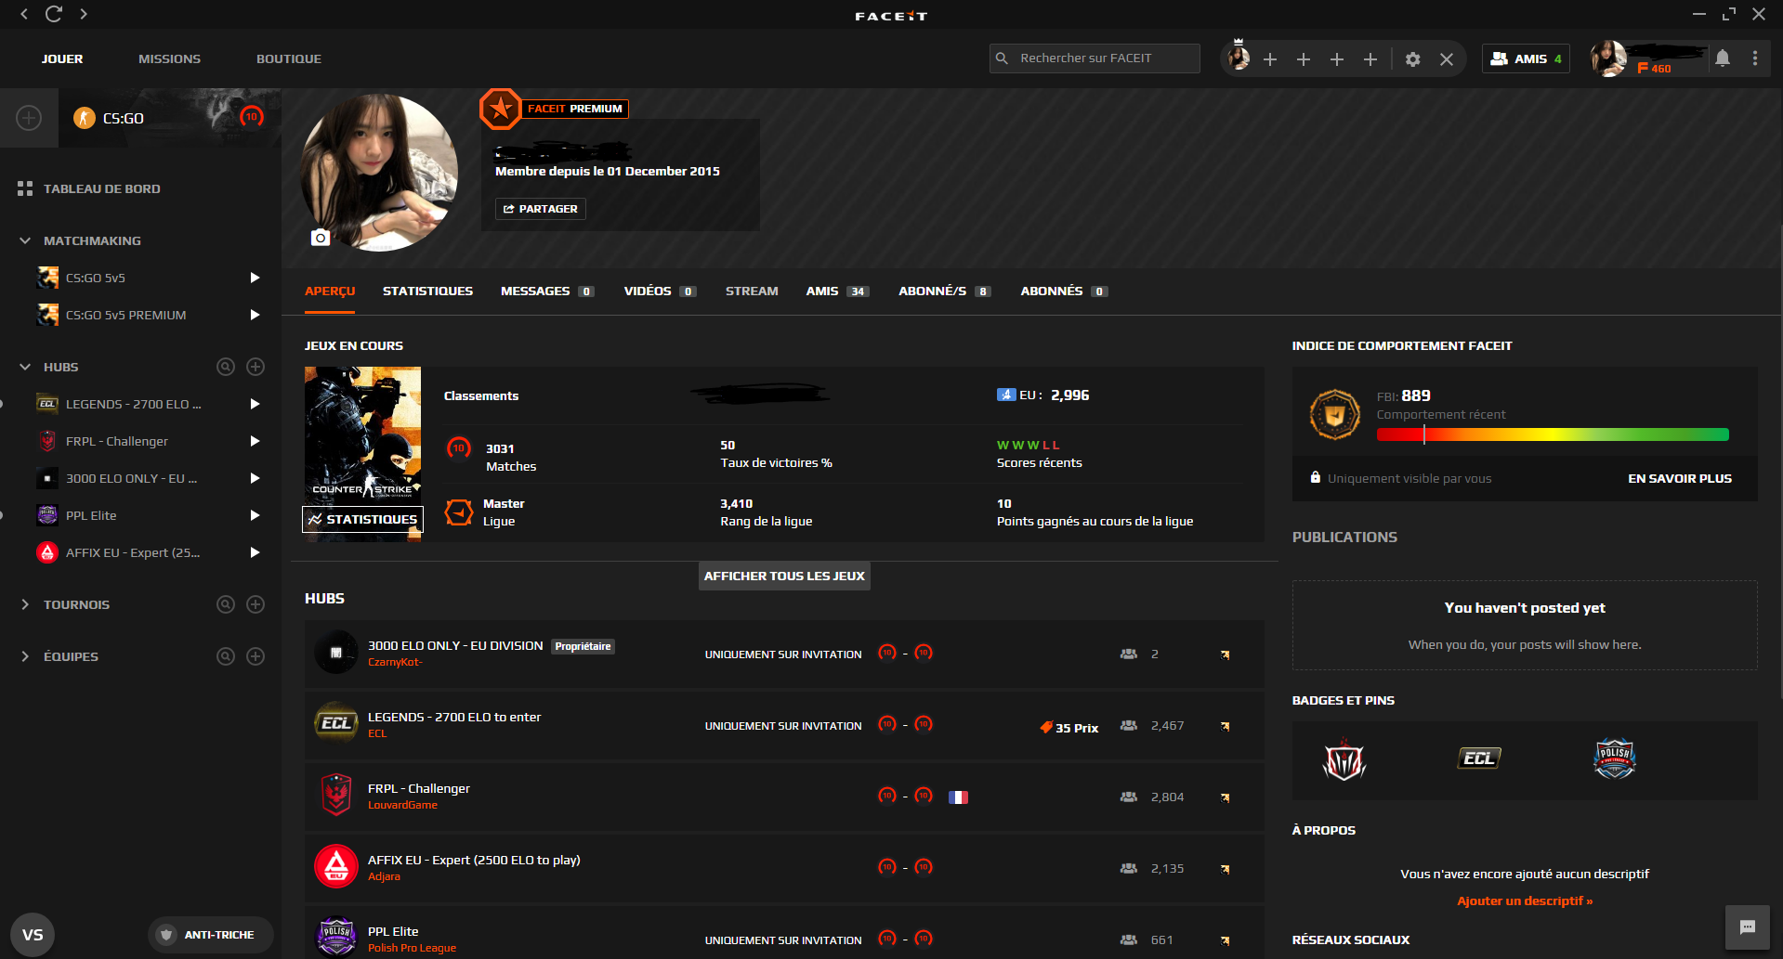Click the first red wolf badge
The height and width of the screenshot is (959, 1783).
(1344, 760)
